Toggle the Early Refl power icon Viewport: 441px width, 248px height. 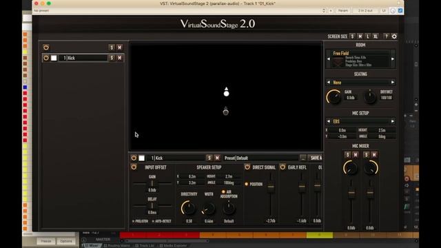coord(283,167)
